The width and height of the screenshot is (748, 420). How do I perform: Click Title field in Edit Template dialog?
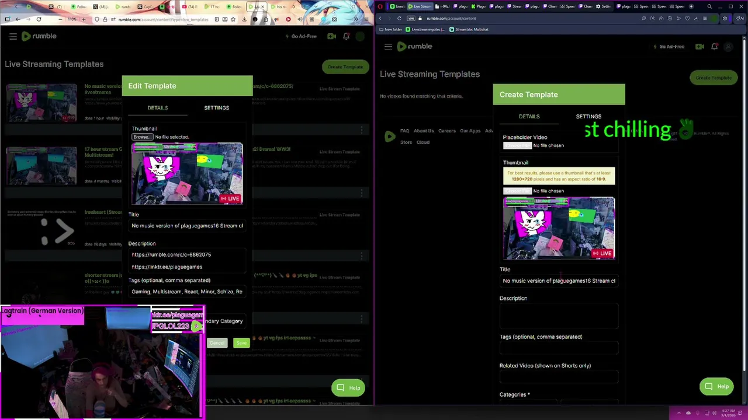pos(187,226)
